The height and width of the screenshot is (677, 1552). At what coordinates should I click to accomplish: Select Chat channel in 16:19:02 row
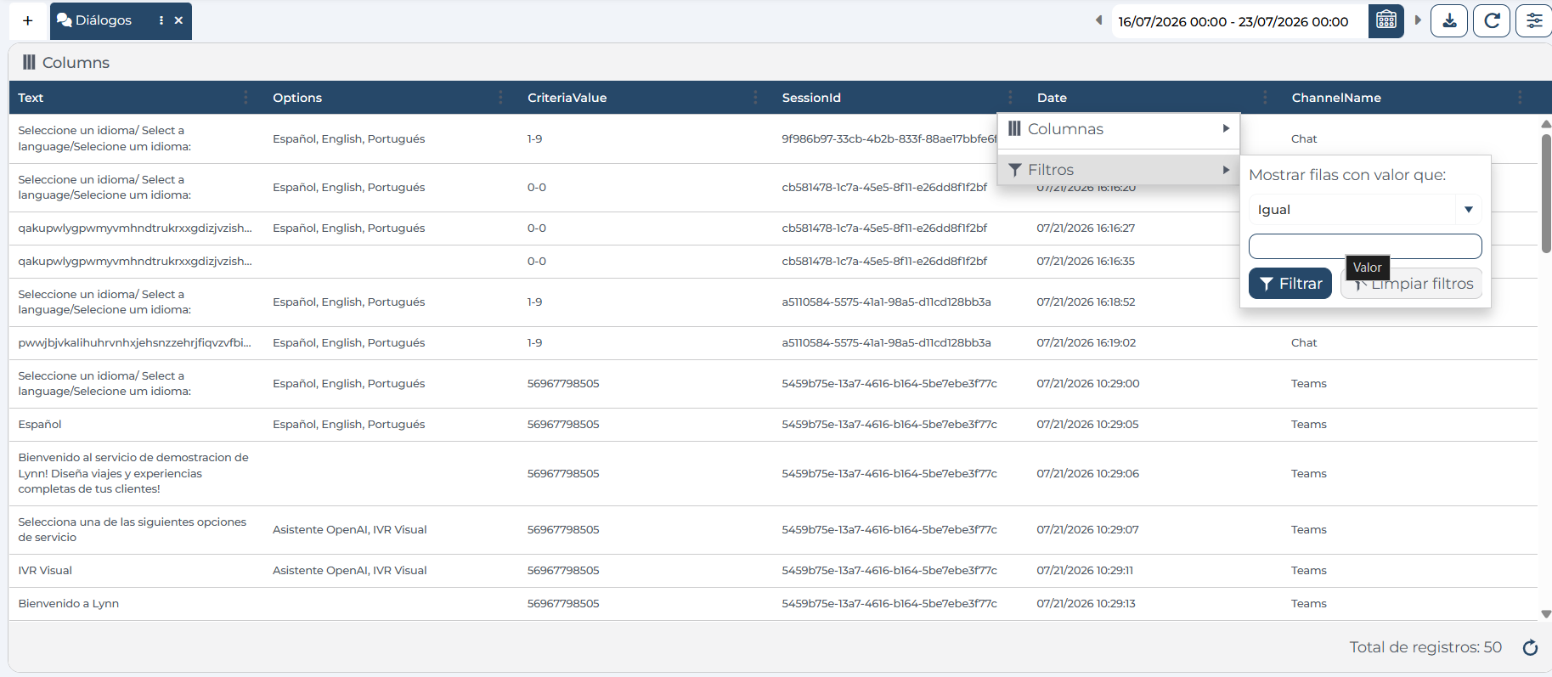[1304, 343]
